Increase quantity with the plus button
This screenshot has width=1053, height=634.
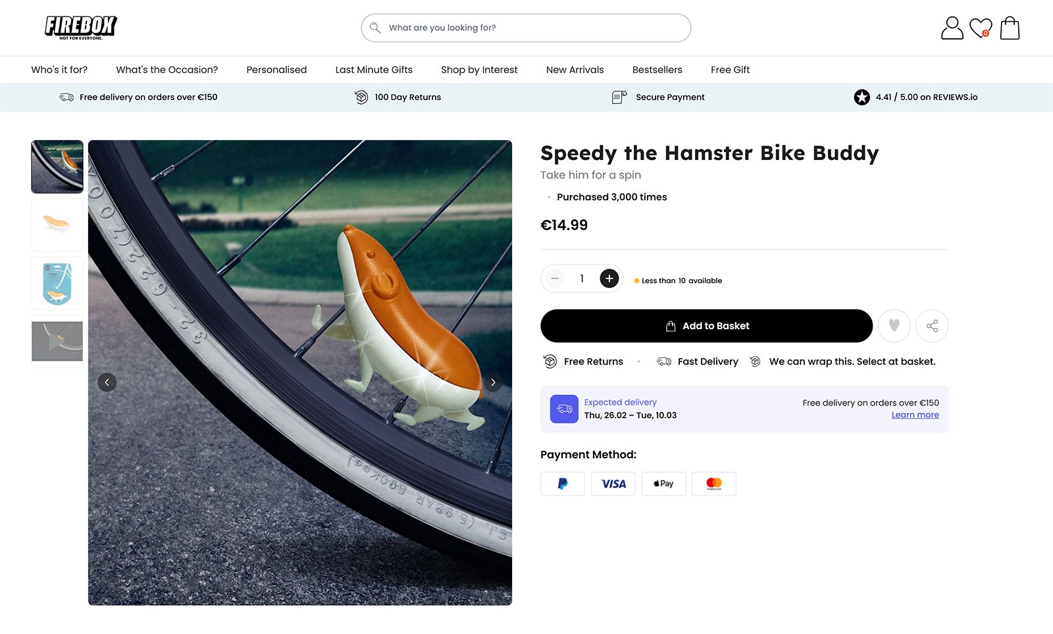(x=609, y=278)
